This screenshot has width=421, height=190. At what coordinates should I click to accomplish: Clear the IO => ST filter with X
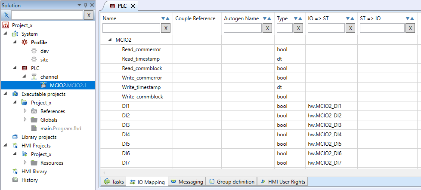point(350,28)
